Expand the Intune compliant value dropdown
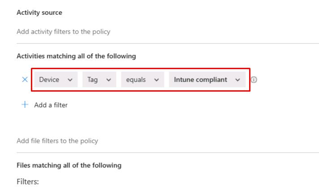 [x=207, y=80]
